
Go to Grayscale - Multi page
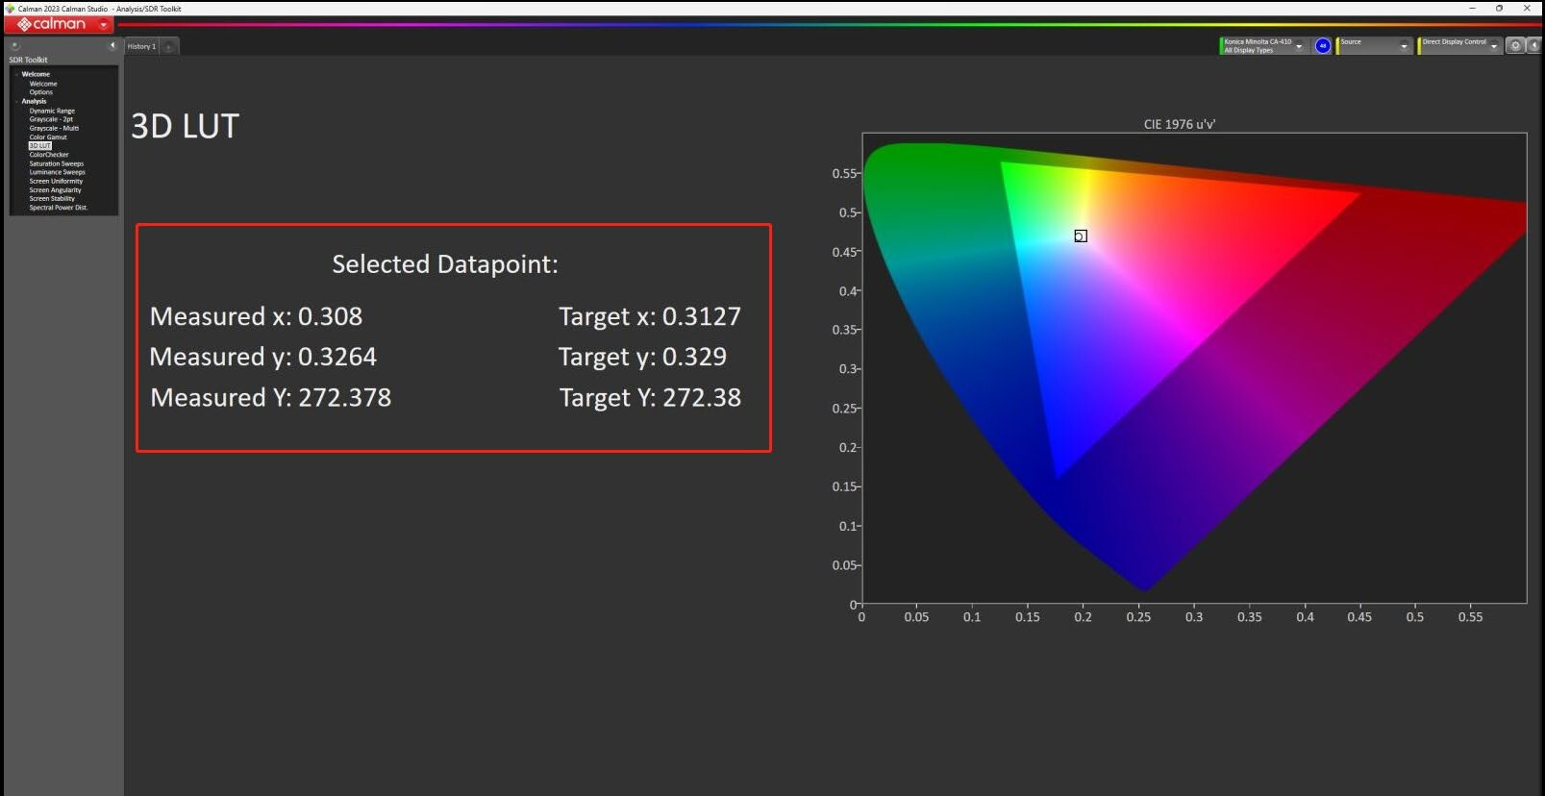click(x=54, y=128)
